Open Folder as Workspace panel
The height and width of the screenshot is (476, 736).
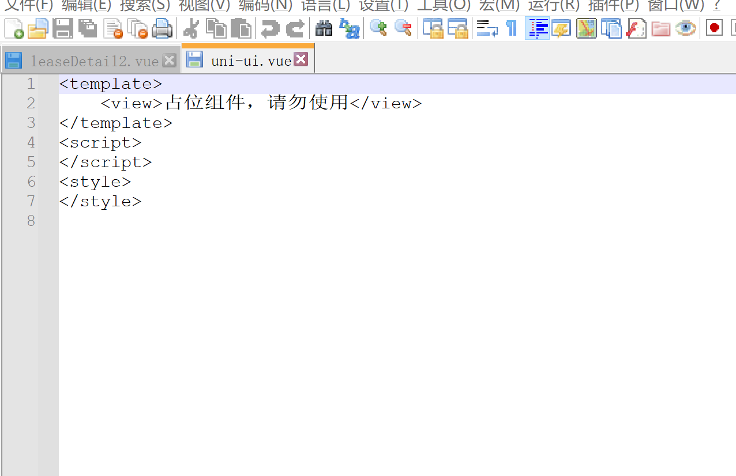coord(661,28)
